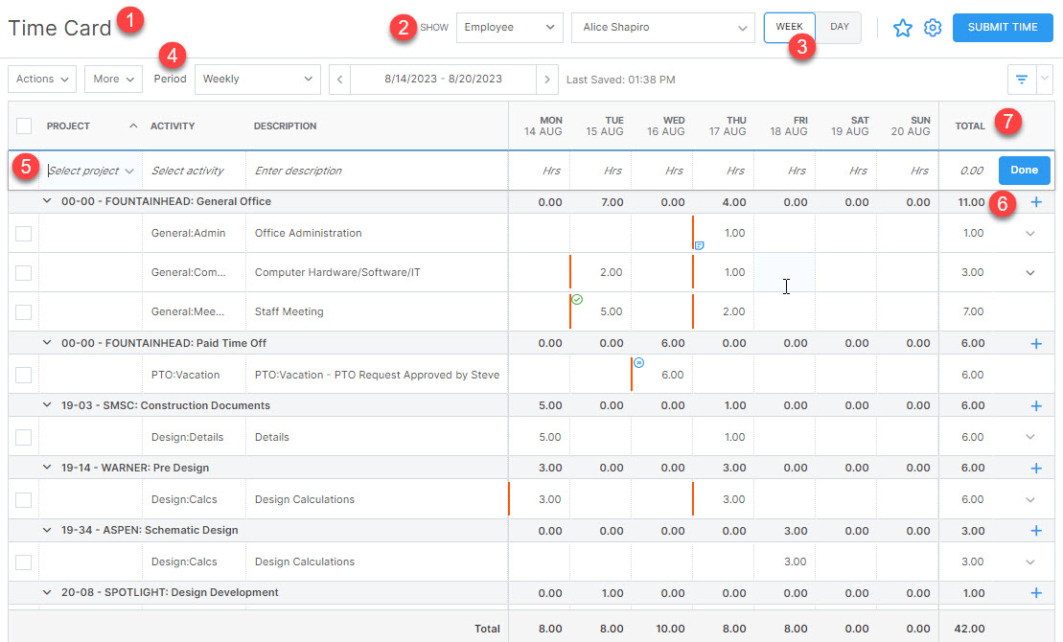Image resolution: width=1063 pixels, height=642 pixels.
Task: Click plus icon for WARNER Pre Design
Action: click(1036, 469)
